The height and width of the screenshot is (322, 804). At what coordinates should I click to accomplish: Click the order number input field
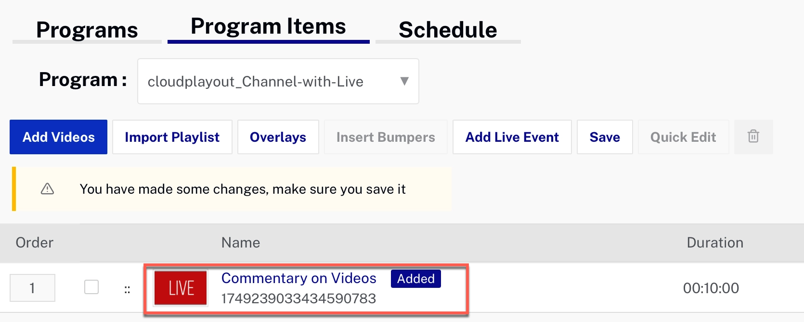[x=32, y=287]
